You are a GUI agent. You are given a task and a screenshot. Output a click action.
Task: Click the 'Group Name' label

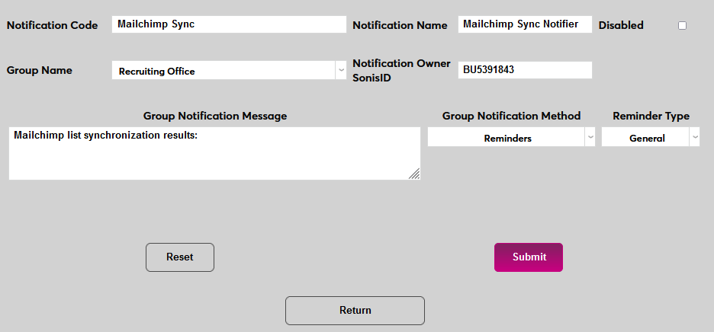point(39,71)
